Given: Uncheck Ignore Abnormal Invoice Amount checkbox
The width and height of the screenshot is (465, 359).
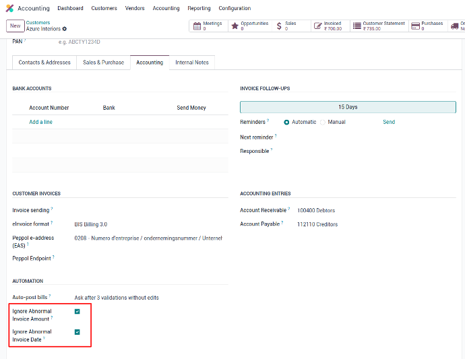Looking at the screenshot, I should pyautogui.click(x=77, y=312).
